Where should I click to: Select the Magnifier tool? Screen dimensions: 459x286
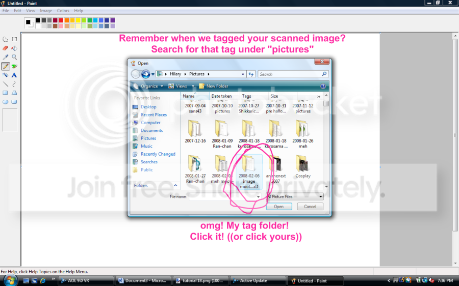(x=14, y=57)
